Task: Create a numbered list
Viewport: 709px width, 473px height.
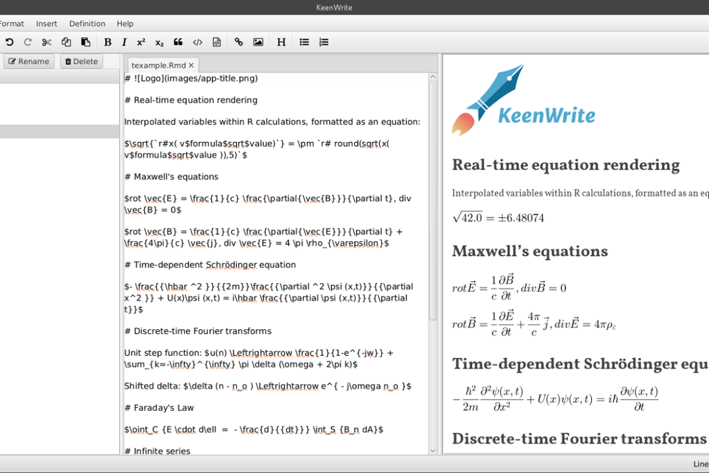Action: pyautogui.click(x=324, y=42)
